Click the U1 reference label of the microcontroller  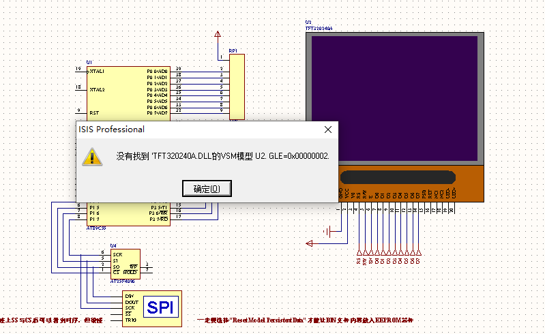click(x=89, y=63)
